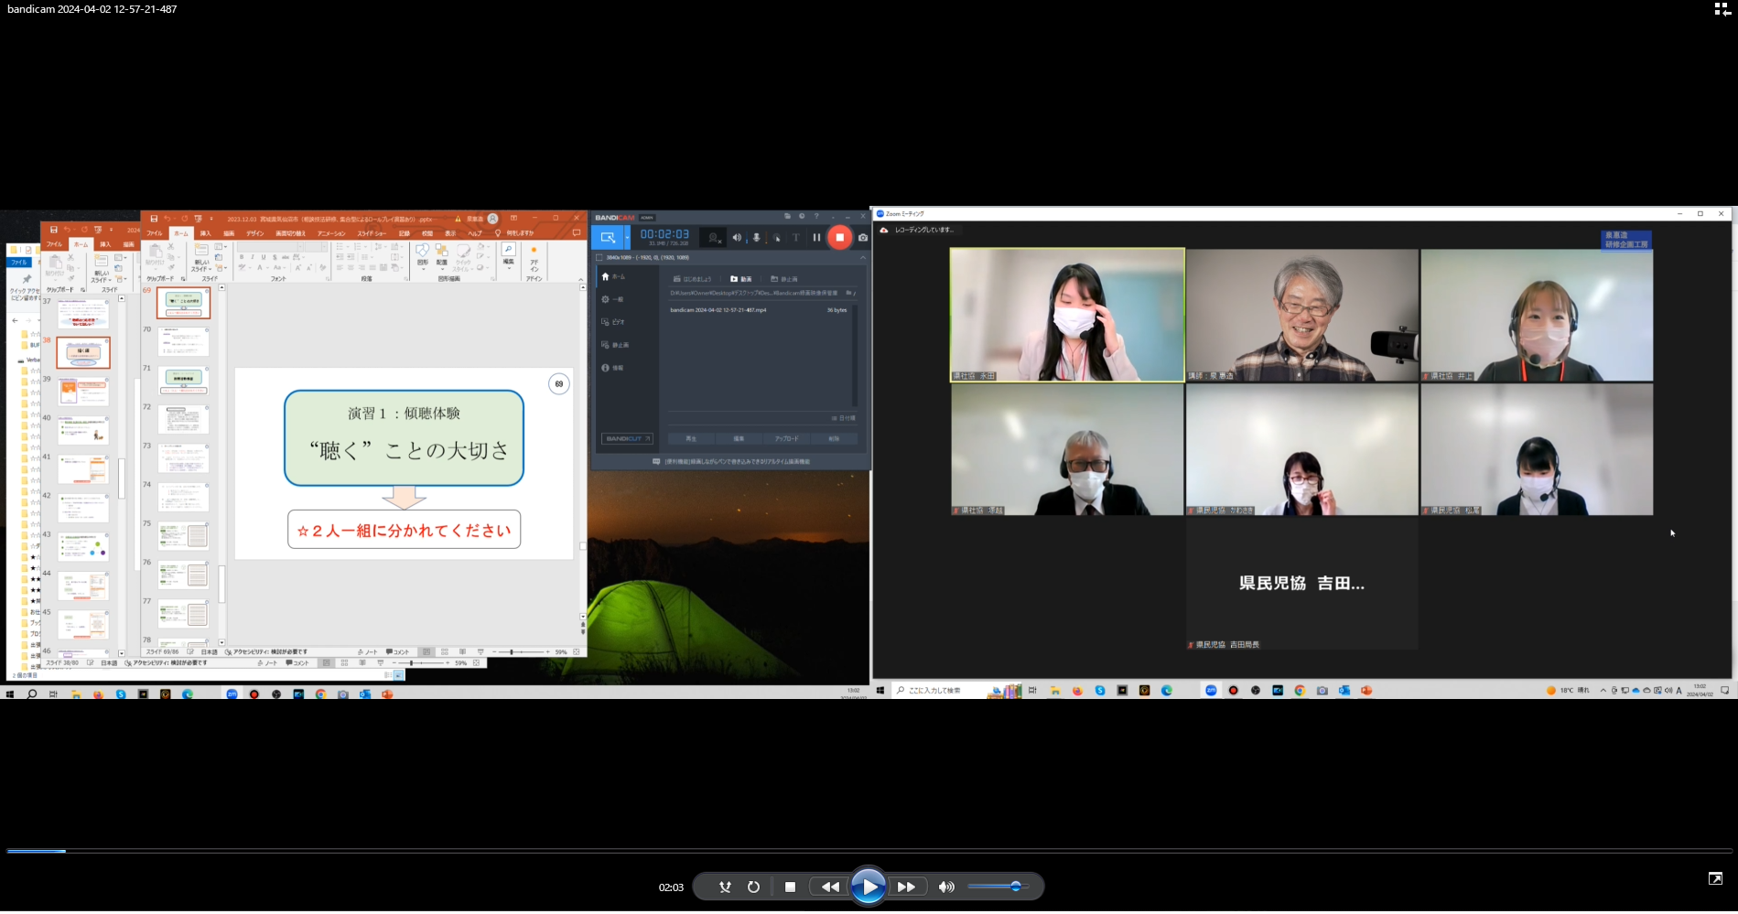
Task: Switch to library view icon
Action: tap(1722, 9)
